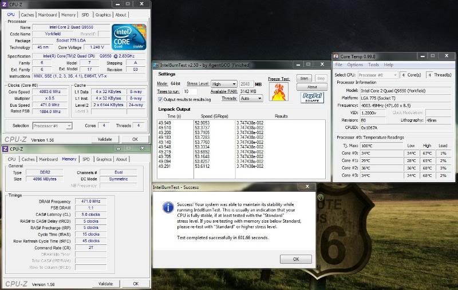458x290 pixels.
Task: Click the blue info icon in Success dialog
Action: 168,207
